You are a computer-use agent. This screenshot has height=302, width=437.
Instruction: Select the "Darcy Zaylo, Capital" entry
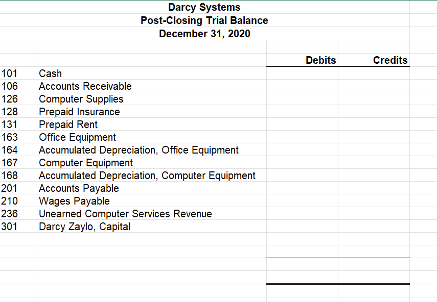pos(84,226)
